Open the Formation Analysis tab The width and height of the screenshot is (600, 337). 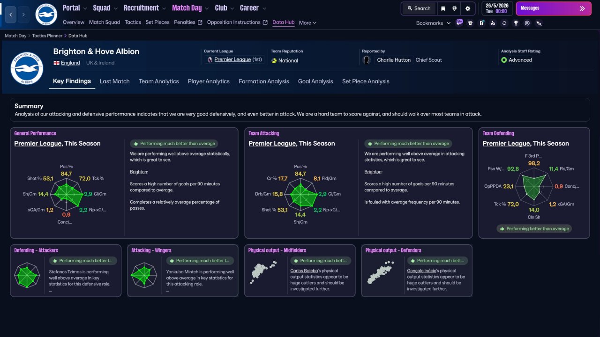[264, 81]
